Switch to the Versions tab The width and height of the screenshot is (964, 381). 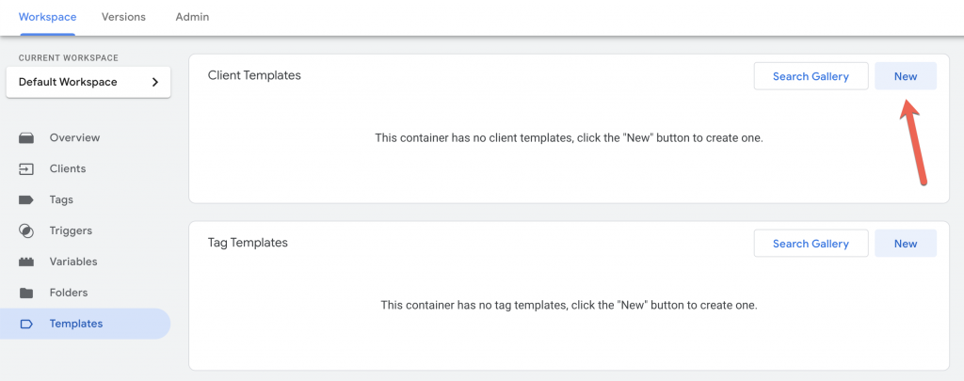123,17
